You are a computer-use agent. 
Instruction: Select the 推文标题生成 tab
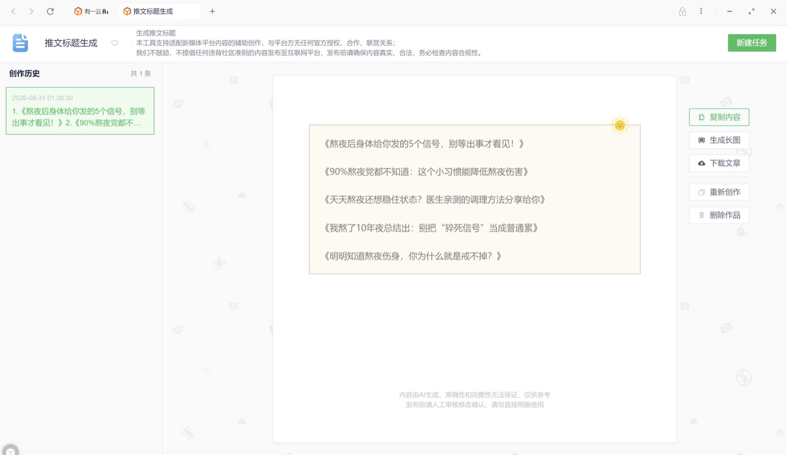pos(159,11)
